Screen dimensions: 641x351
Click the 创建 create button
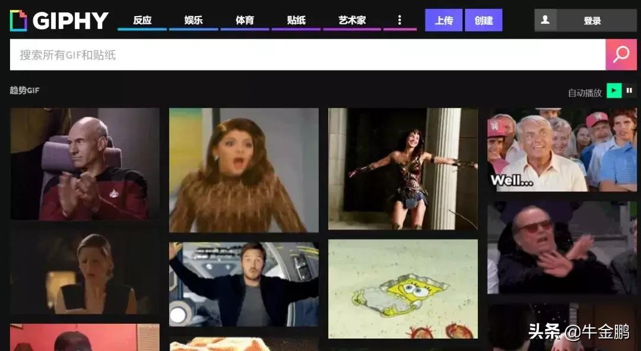[483, 20]
